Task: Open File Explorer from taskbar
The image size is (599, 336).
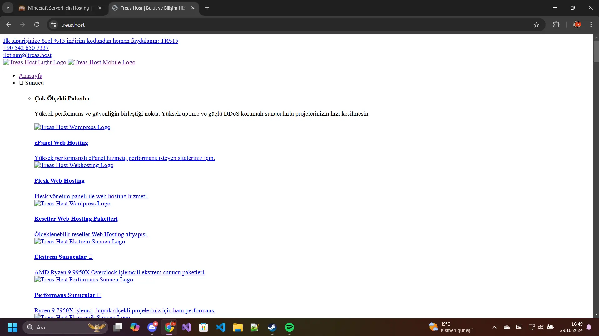Action: [x=238, y=327]
